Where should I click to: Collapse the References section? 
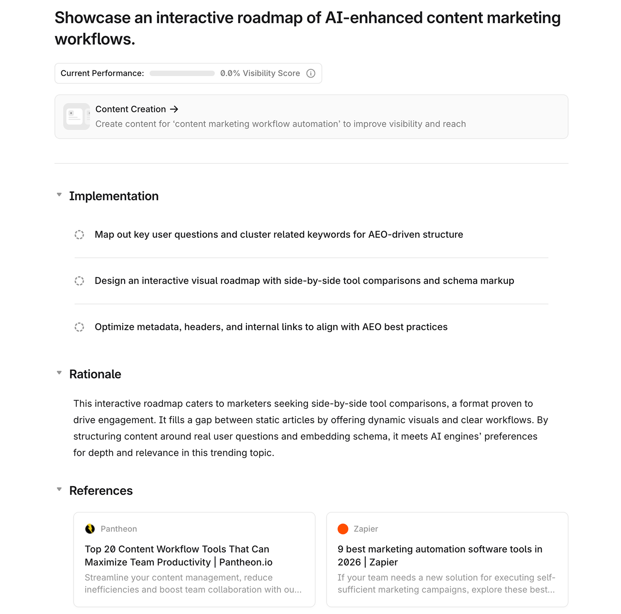pyautogui.click(x=59, y=489)
